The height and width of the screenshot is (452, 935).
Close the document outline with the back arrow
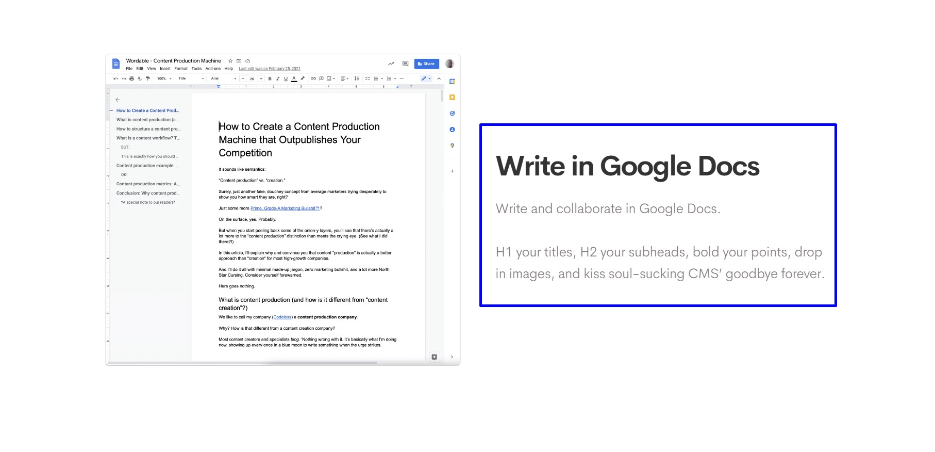pos(118,100)
